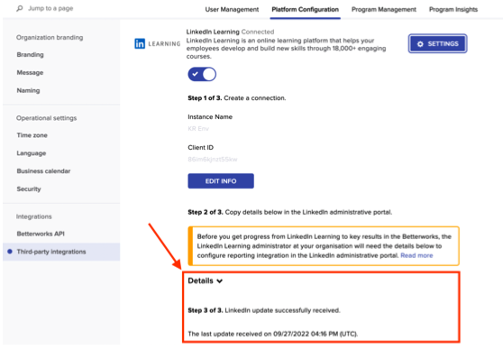Click the Jump to a page search field
Image resolution: width=503 pixels, height=350 pixels.
coord(50,8)
